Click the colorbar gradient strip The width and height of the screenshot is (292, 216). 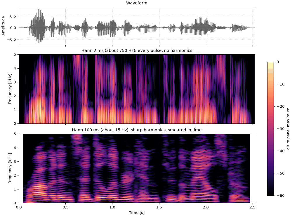coord(271,129)
